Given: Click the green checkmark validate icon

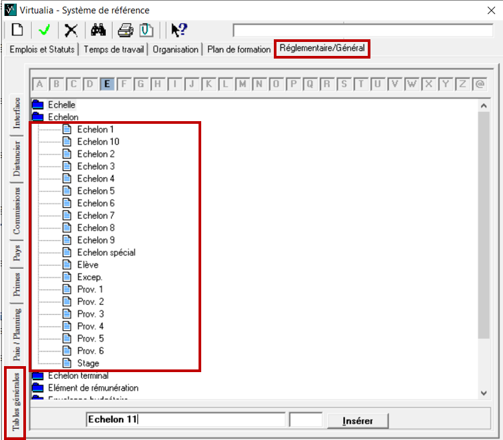Looking at the screenshot, I should point(44,30).
